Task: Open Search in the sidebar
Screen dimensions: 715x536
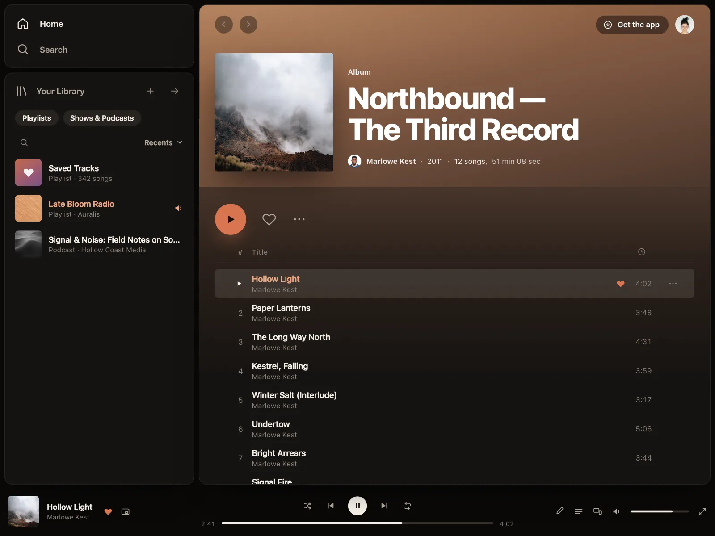Action: pos(42,50)
